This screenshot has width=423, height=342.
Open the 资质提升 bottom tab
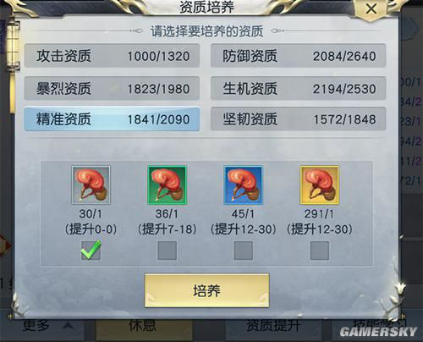tap(273, 326)
